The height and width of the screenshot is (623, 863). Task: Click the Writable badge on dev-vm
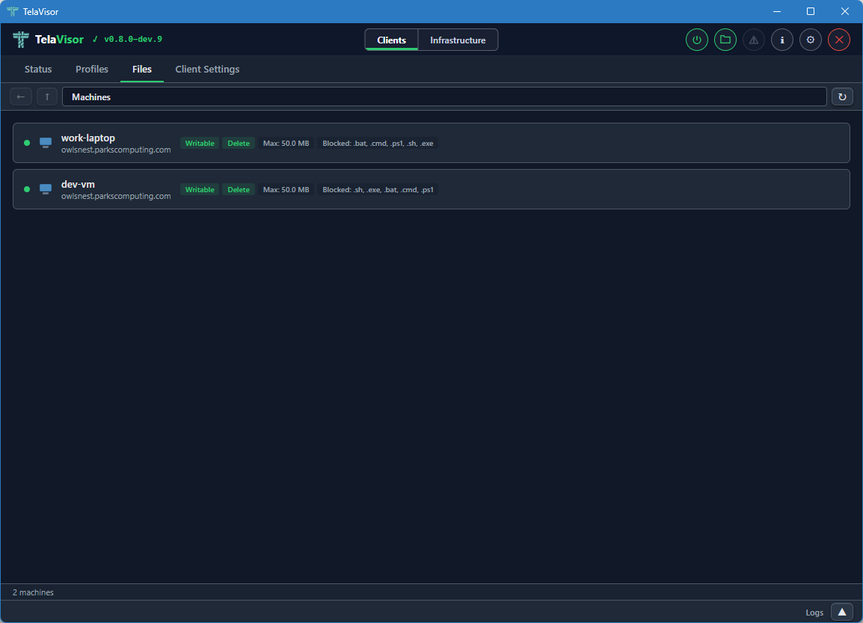200,190
